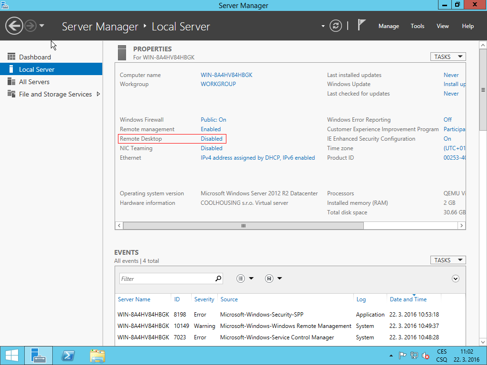Click the Ethernet IPv4 address link

point(258,158)
